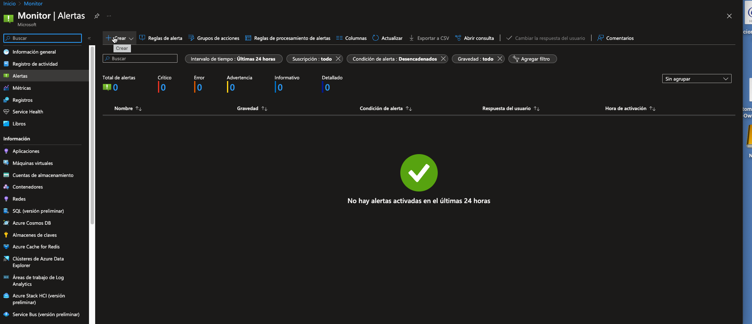
Task: Open the Sin agrupar dropdown
Action: point(696,79)
